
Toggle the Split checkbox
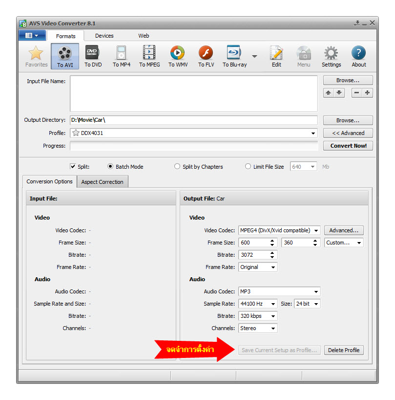click(x=73, y=166)
